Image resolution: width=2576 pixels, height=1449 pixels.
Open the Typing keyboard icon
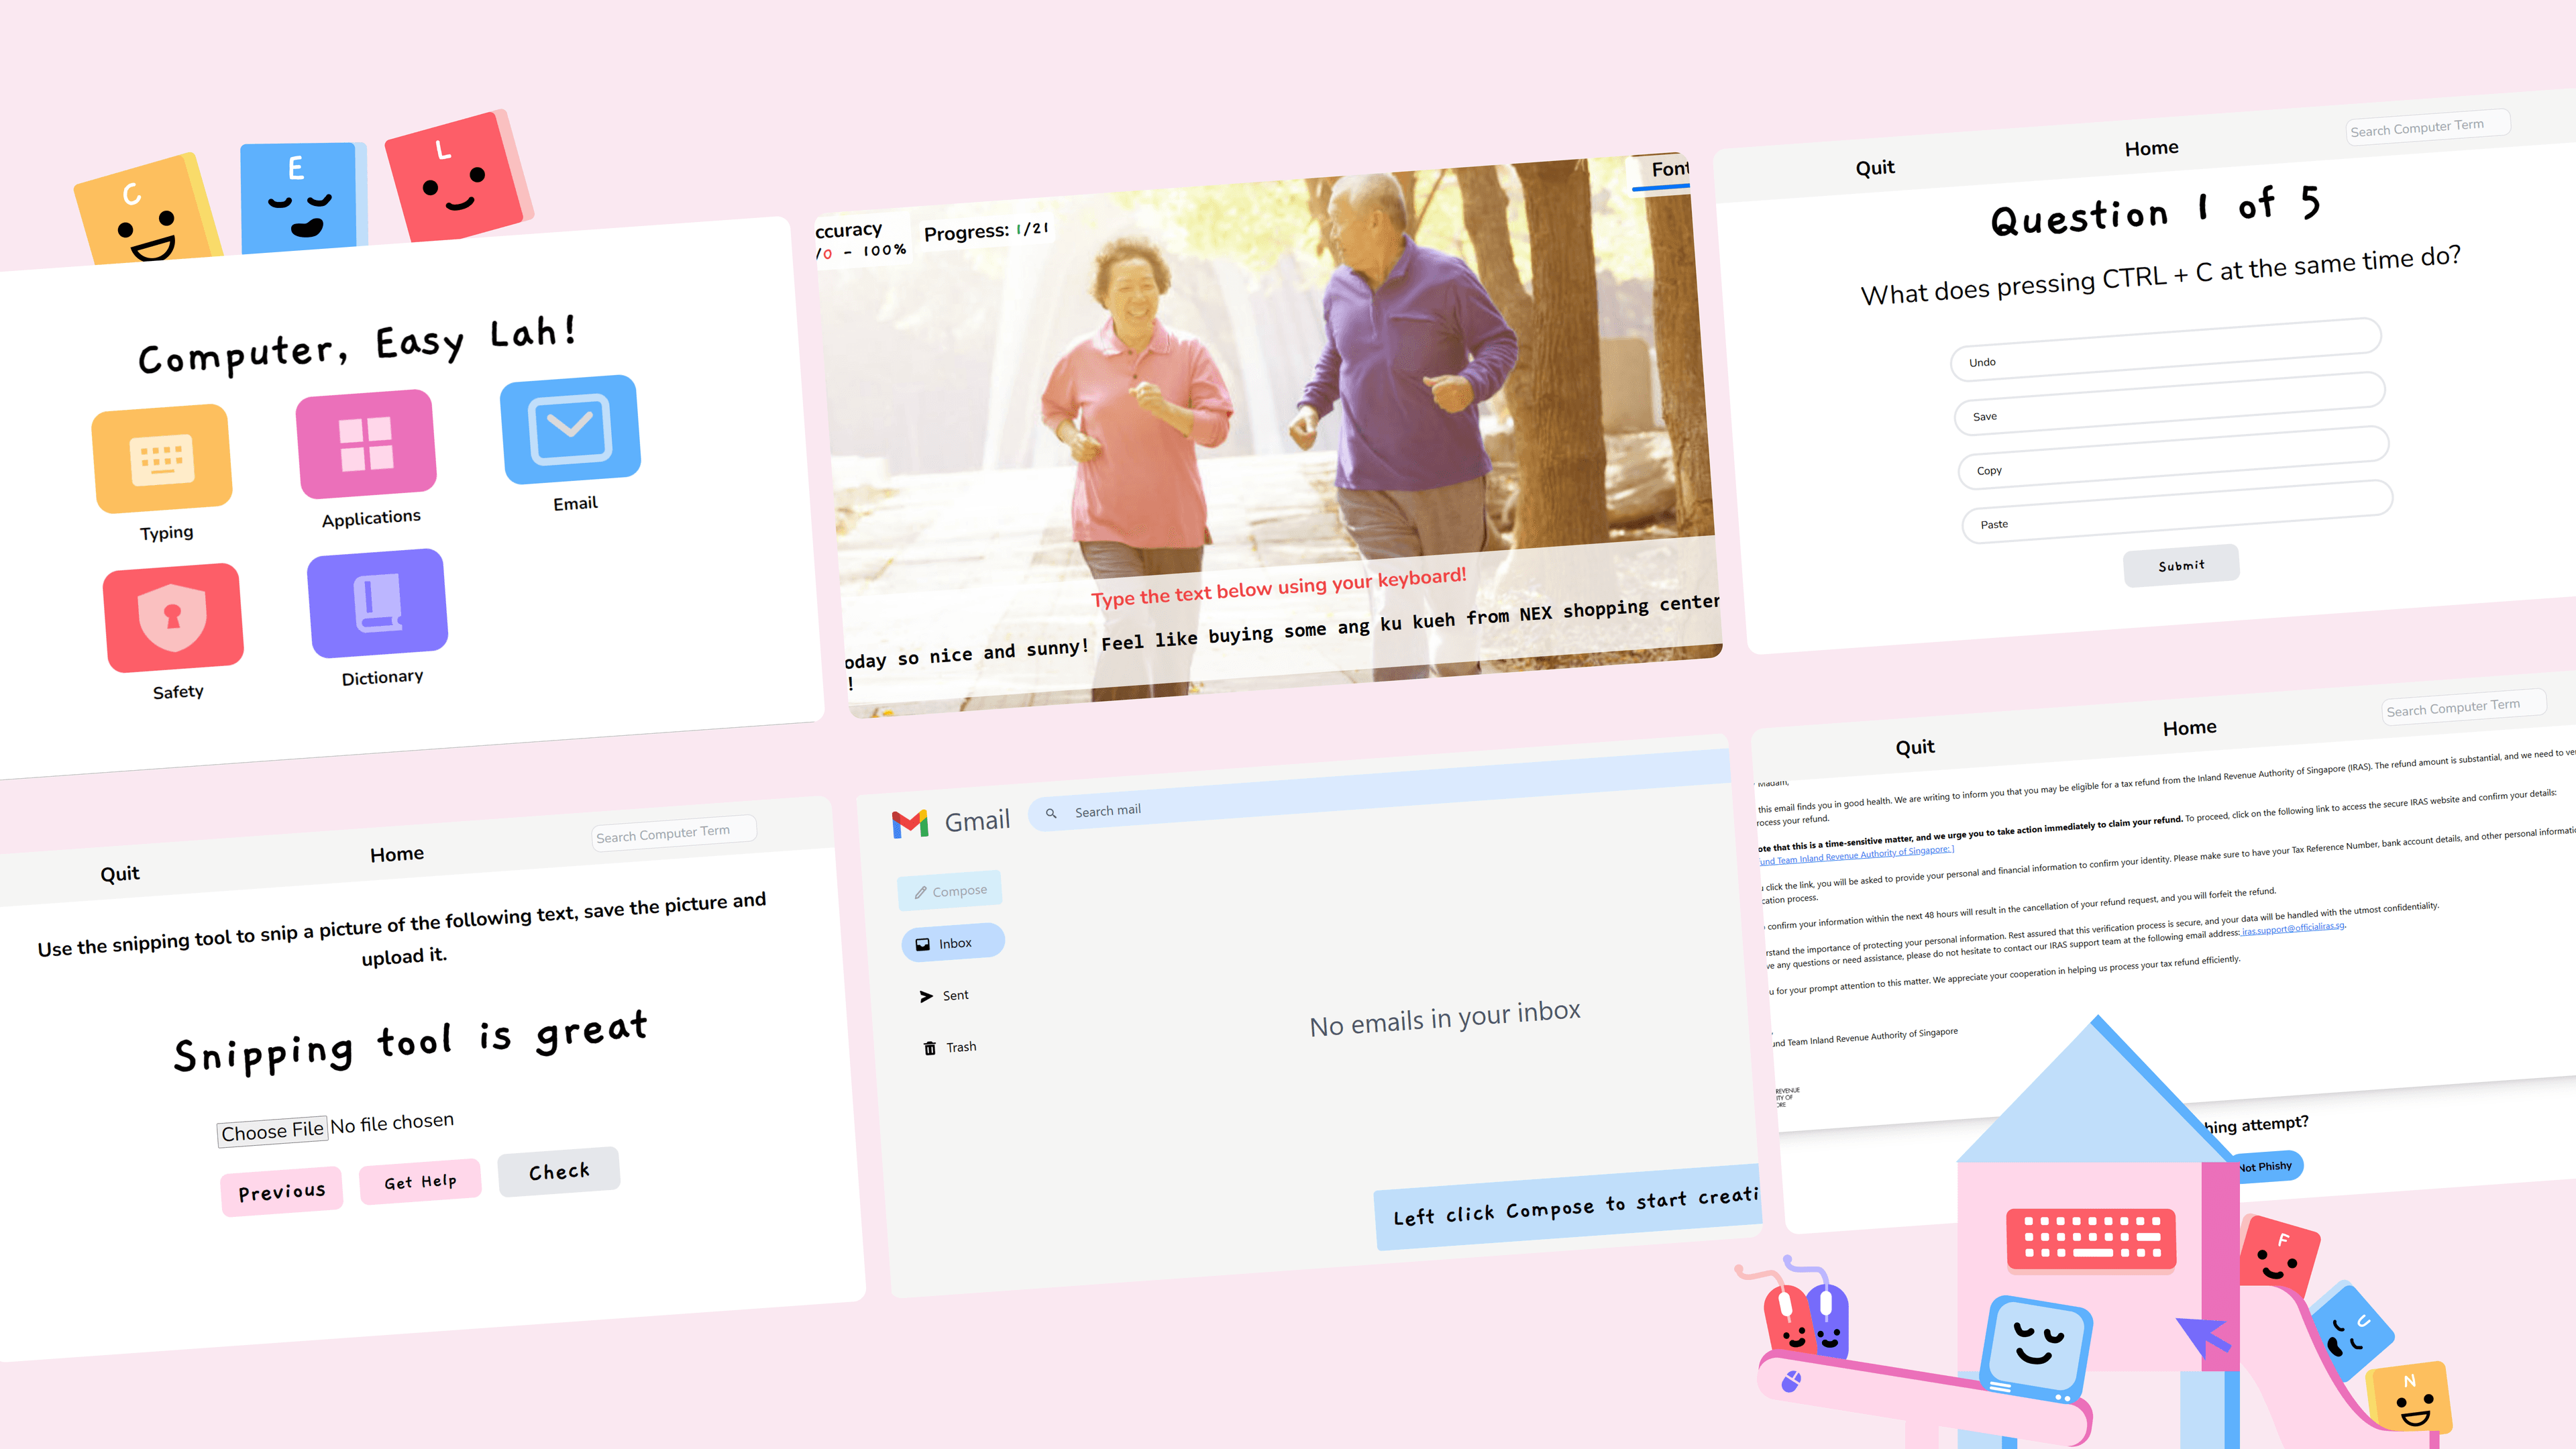tap(162, 458)
